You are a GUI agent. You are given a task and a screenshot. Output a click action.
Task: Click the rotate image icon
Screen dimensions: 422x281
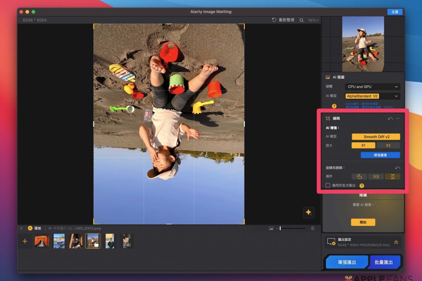pyautogui.click(x=359, y=177)
